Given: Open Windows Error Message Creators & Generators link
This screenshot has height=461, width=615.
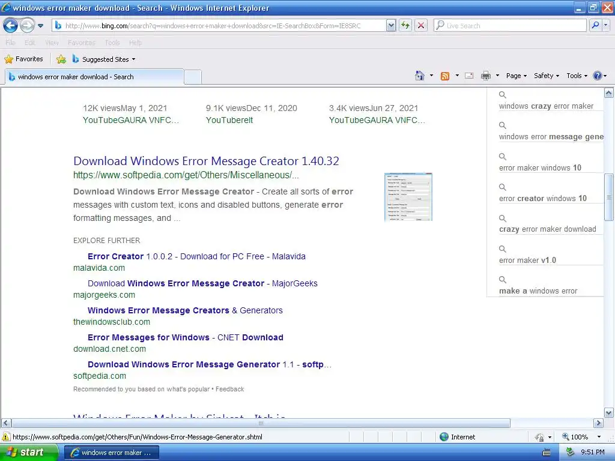Looking at the screenshot, I should tap(185, 310).
